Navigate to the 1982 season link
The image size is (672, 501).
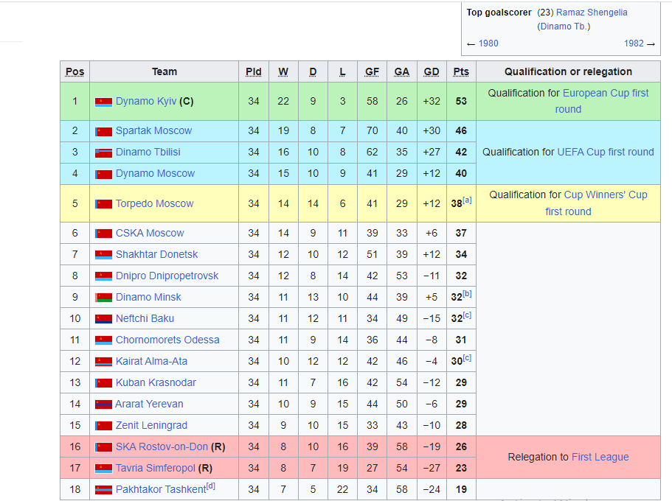634,43
